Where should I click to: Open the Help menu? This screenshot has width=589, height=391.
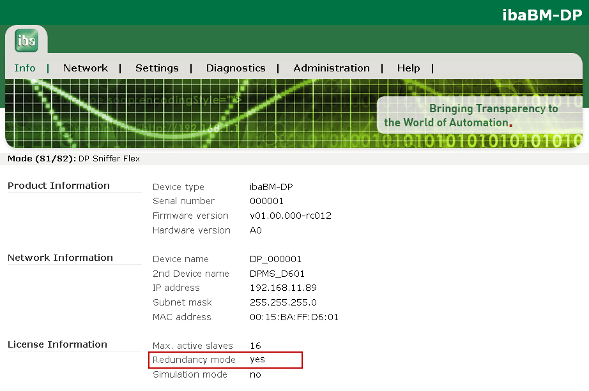[409, 68]
